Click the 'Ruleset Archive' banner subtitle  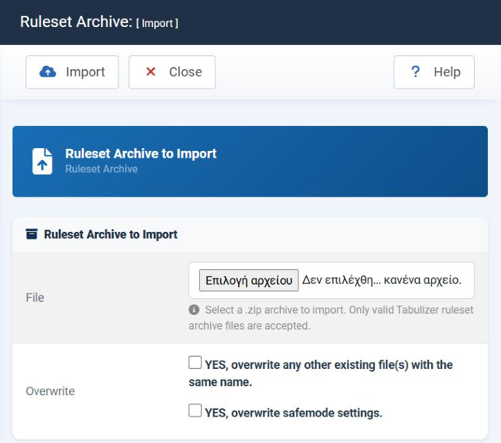(101, 169)
